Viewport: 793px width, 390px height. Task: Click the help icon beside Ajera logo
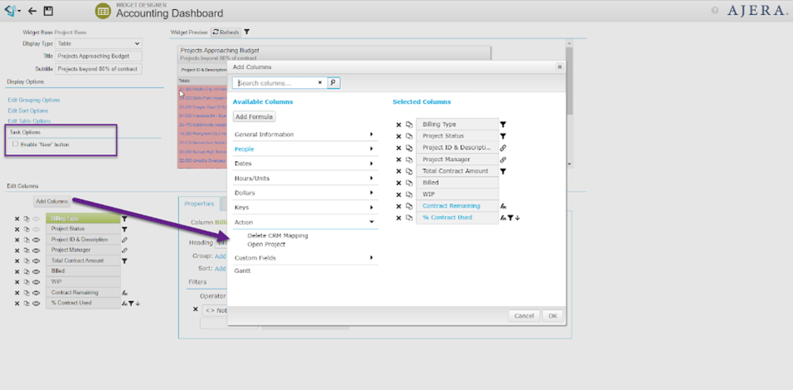(715, 11)
